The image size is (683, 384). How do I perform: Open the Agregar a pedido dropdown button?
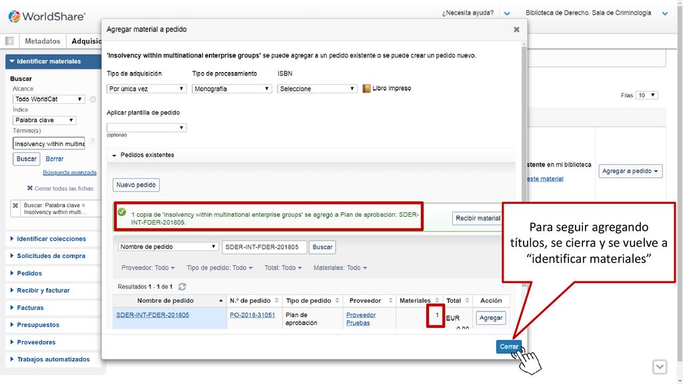[x=630, y=171]
